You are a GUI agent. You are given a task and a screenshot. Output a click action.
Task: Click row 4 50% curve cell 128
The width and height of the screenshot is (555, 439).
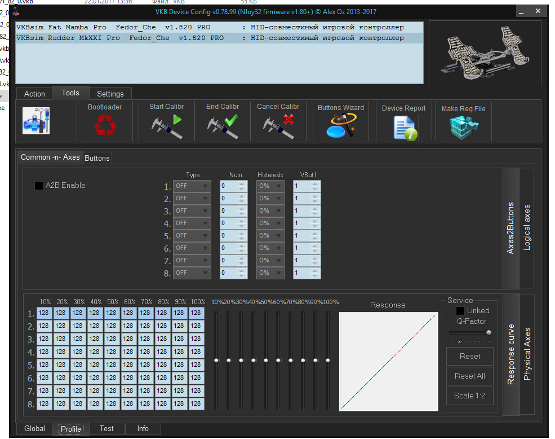(x=111, y=352)
